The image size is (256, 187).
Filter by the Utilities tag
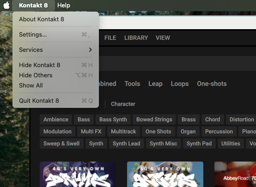(231, 143)
